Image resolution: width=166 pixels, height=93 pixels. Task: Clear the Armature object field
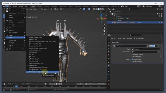158,49
